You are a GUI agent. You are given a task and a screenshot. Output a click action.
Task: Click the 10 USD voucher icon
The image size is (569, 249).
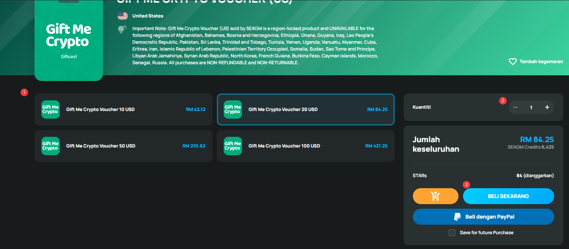tap(51, 109)
